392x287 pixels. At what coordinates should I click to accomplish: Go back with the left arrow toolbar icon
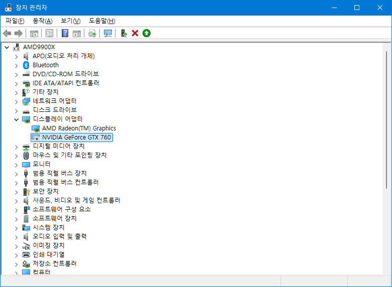[7, 33]
